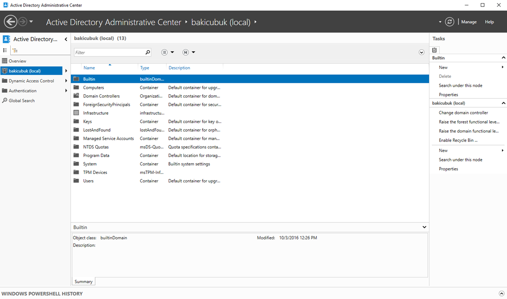
Task: Collapse the Builtin preview pane chevron
Action: [x=424, y=227]
